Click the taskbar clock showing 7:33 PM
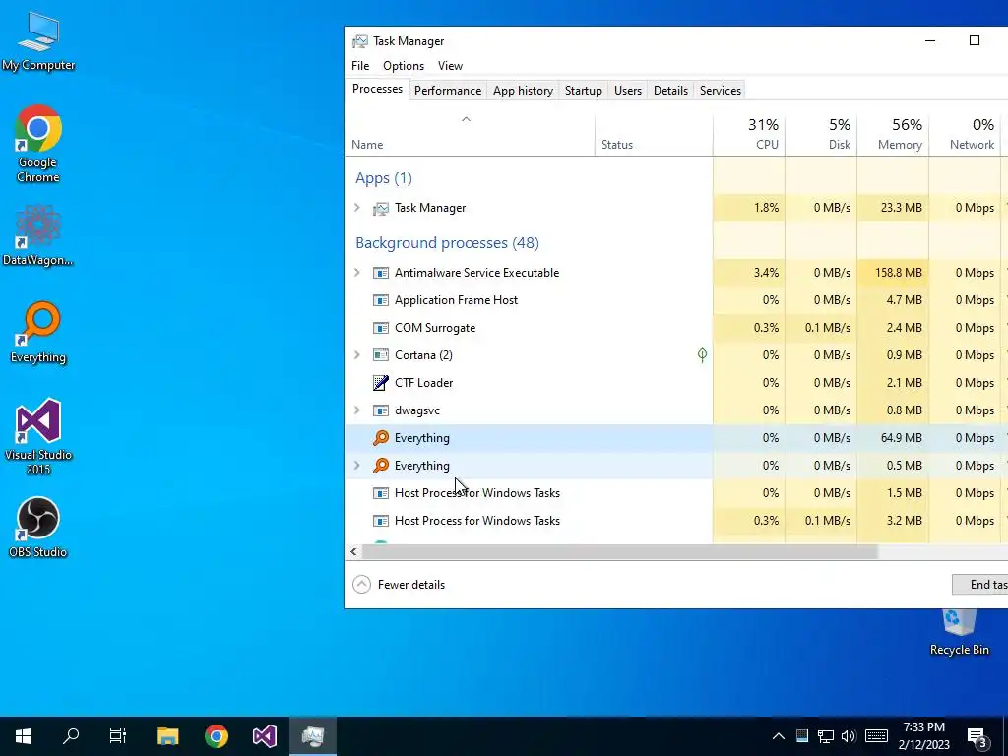Image resolution: width=1008 pixels, height=756 pixels. coord(924,736)
